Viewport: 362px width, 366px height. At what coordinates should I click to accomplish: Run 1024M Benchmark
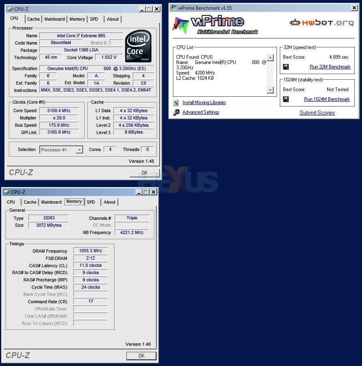coord(327,99)
